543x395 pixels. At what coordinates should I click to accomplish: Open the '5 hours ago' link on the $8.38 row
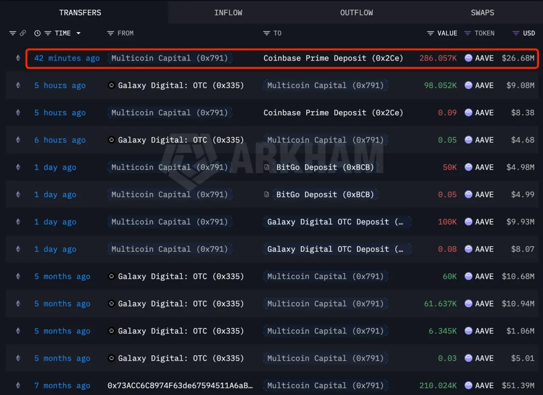point(60,113)
